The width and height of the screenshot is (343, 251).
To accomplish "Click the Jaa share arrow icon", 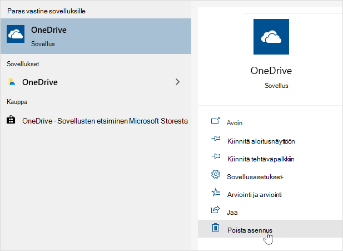I will click(x=216, y=210).
